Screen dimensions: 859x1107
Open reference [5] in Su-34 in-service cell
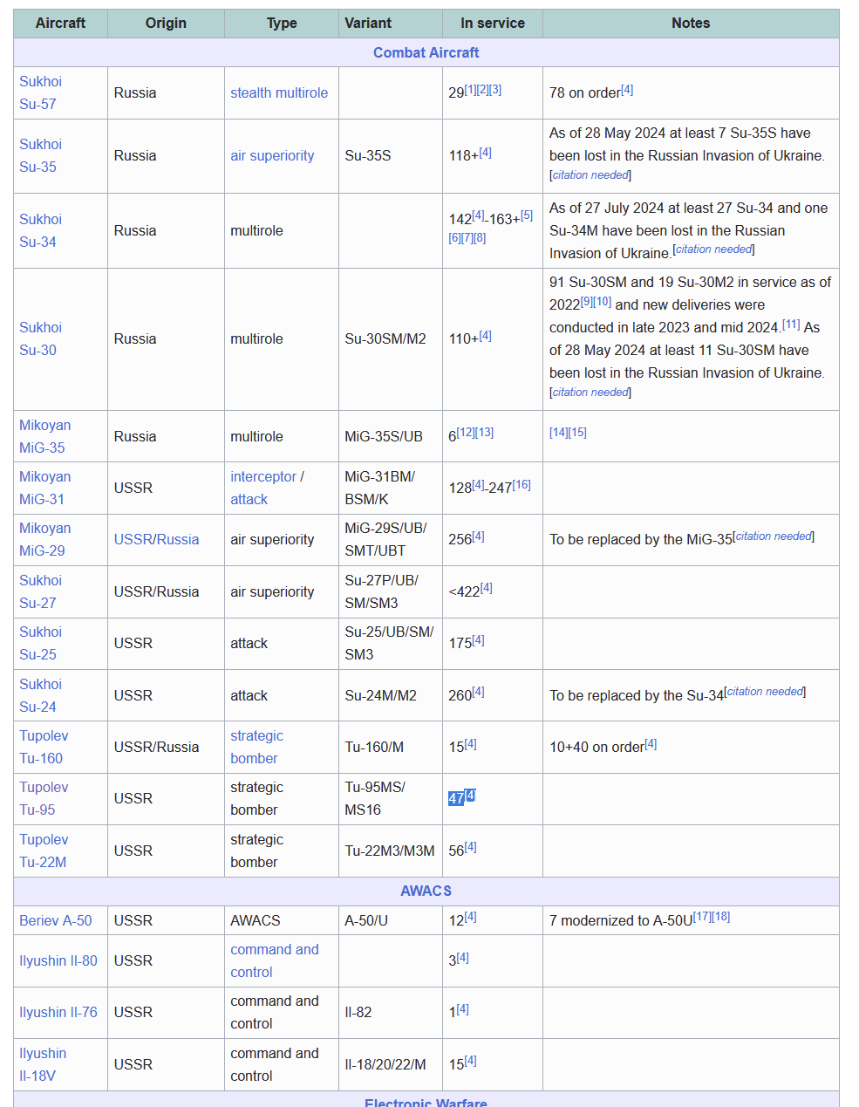(x=527, y=215)
